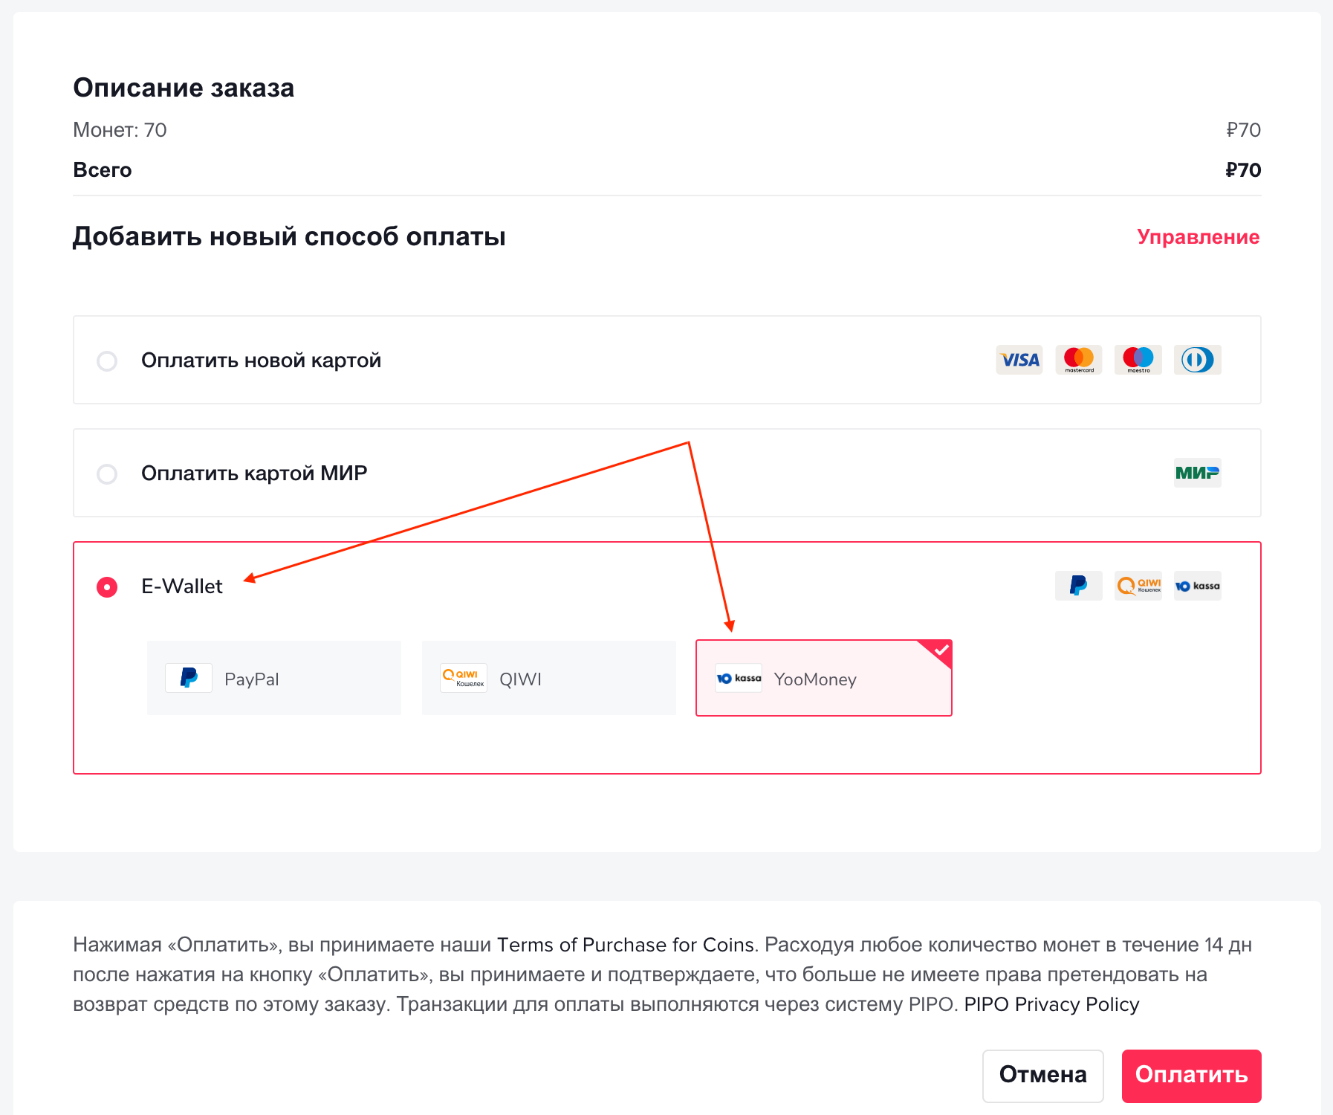Choose the QIWI wallet option
Screen dimensions: 1333x1115
[x=548, y=678]
